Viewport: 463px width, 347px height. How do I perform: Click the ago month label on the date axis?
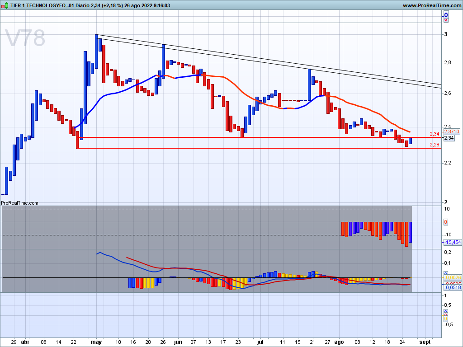tap(339, 342)
